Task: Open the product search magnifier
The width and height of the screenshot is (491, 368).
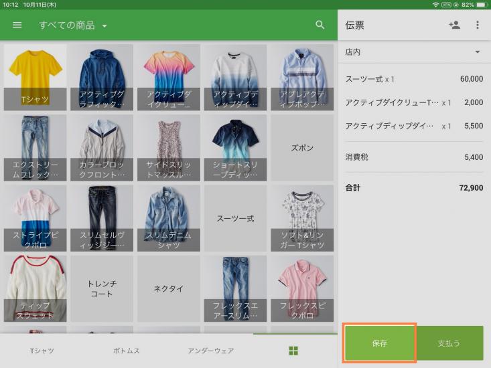Action: pos(320,25)
